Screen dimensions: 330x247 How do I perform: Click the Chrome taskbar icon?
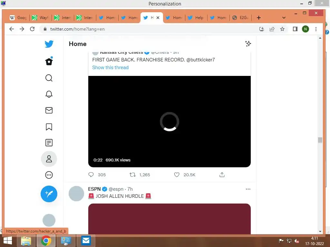tap(46, 241)
